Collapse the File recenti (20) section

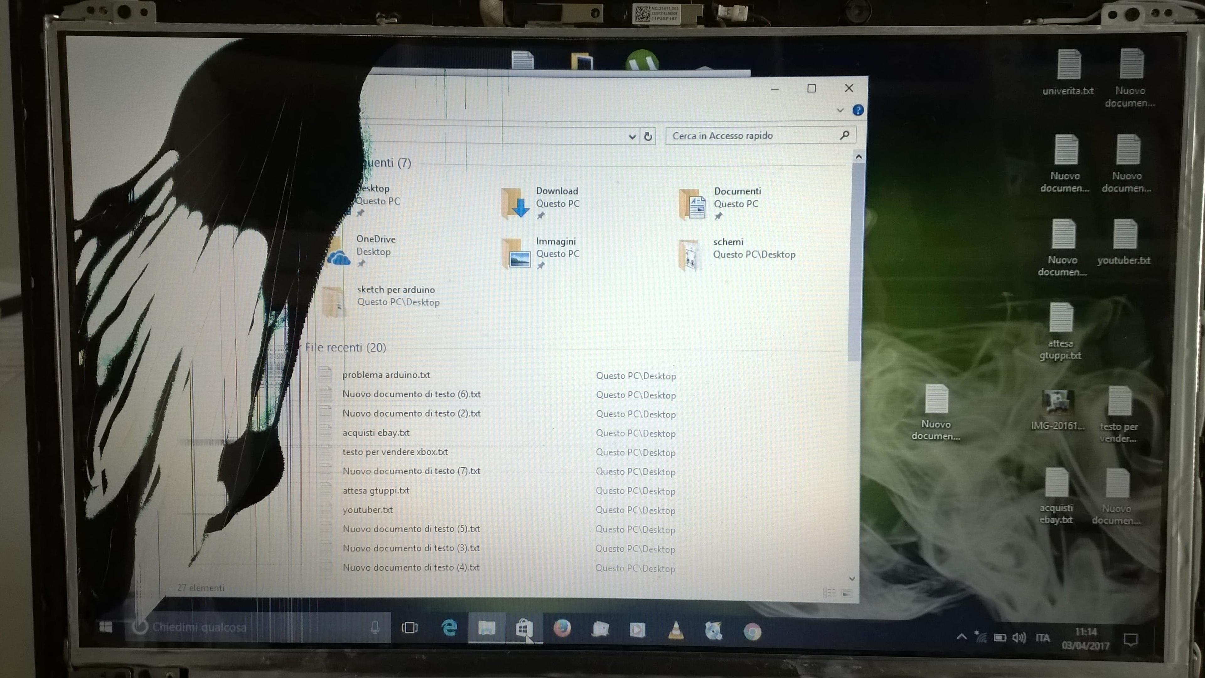click(345, 347)
